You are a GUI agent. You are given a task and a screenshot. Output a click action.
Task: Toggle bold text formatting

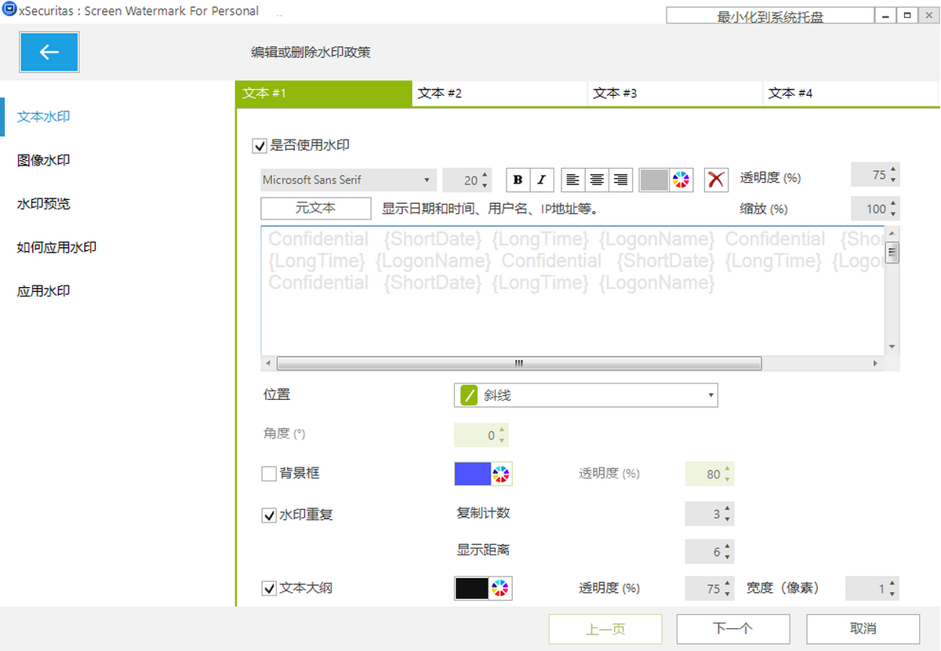tap(518, 180)
